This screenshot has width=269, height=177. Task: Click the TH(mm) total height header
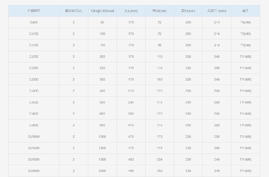click(217, 11)
